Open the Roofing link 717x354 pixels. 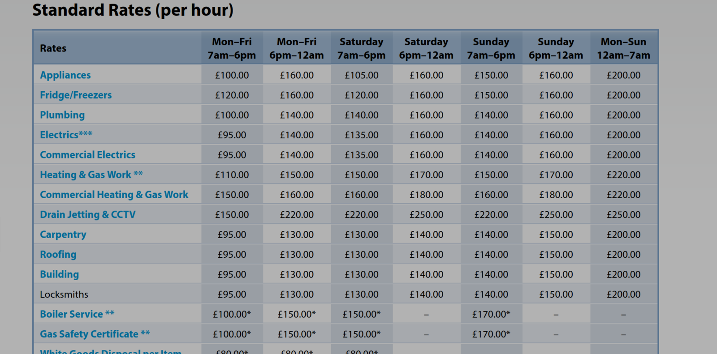(x=58, y=254)
